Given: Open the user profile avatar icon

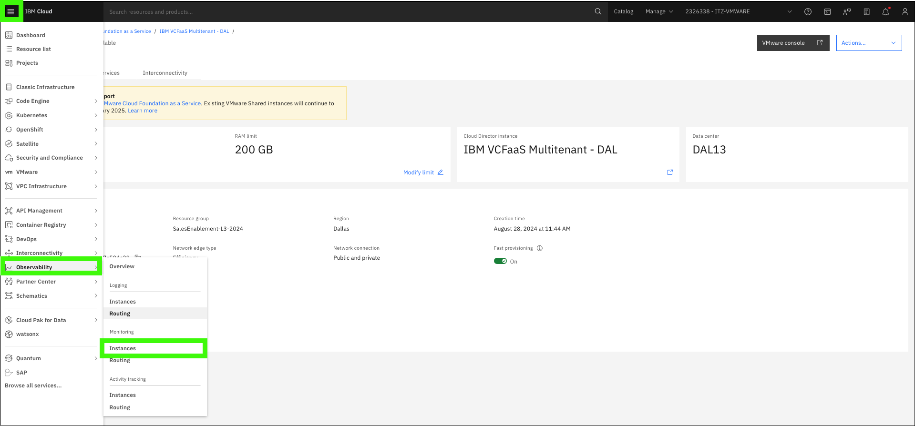Looking at the screenshot, I should (905, 12).
